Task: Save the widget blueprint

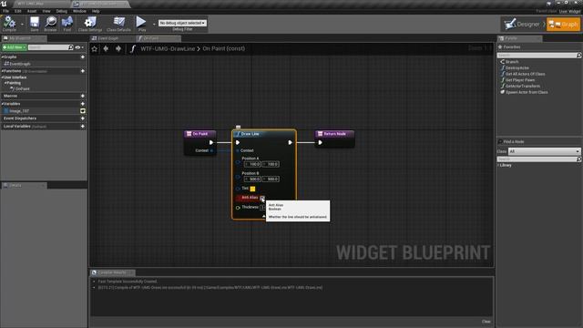Action: 35,24
